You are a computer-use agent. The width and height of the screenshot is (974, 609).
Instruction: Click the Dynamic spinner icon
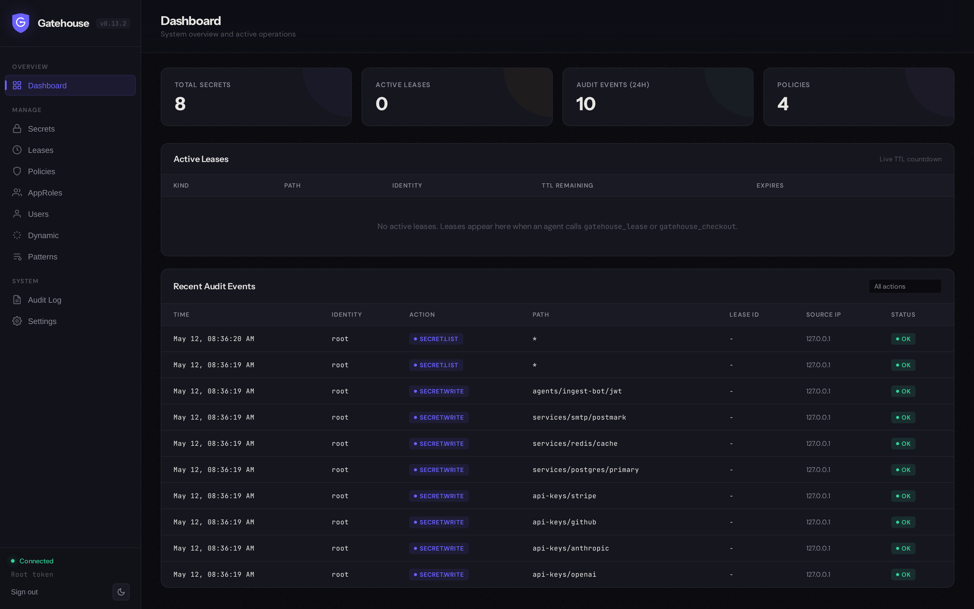tap(17, 235)
